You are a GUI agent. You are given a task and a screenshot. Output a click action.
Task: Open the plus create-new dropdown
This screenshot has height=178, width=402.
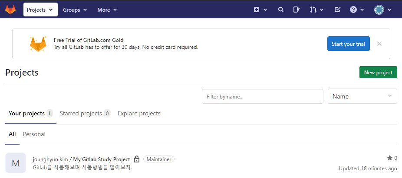click(x=260, y=10)
